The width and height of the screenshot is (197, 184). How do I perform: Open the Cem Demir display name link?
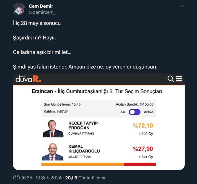41,6
